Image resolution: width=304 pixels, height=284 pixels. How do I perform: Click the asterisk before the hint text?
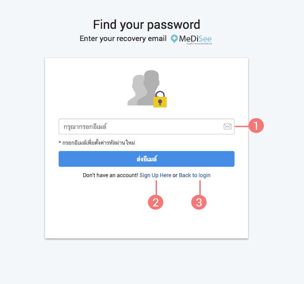(60, 142)
